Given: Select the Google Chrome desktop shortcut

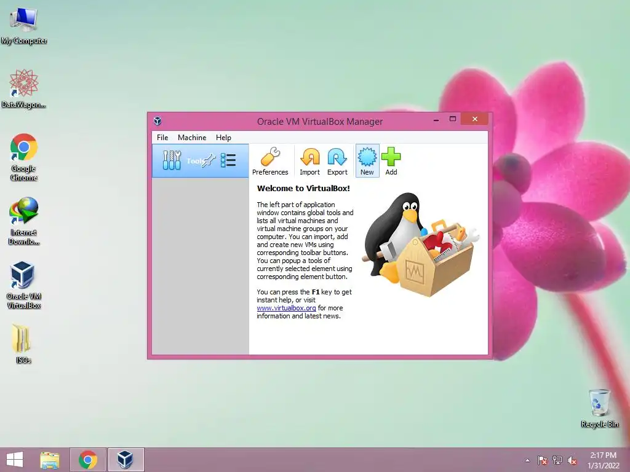Looking at the screenshot, I should 24,157.
